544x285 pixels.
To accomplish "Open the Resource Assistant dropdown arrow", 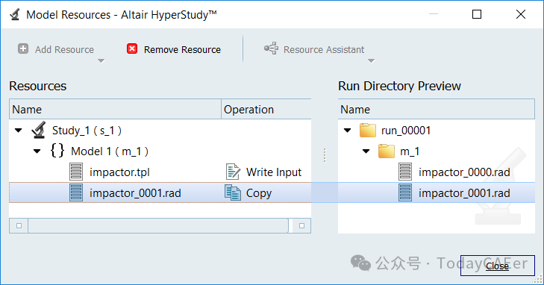I will (371, 61).
